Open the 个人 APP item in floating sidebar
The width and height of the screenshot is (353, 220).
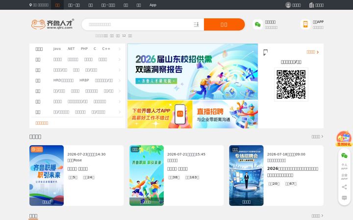(x=344, y=166)
